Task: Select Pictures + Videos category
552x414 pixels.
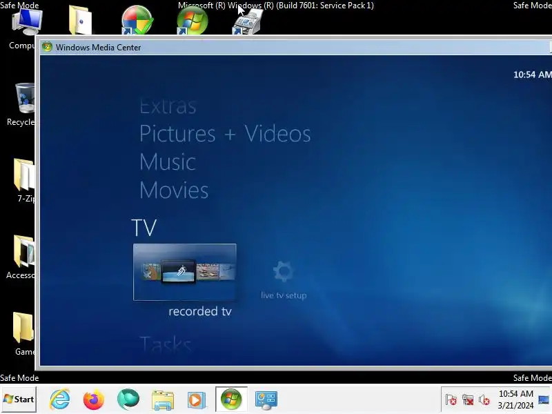Action: [225, 134]
